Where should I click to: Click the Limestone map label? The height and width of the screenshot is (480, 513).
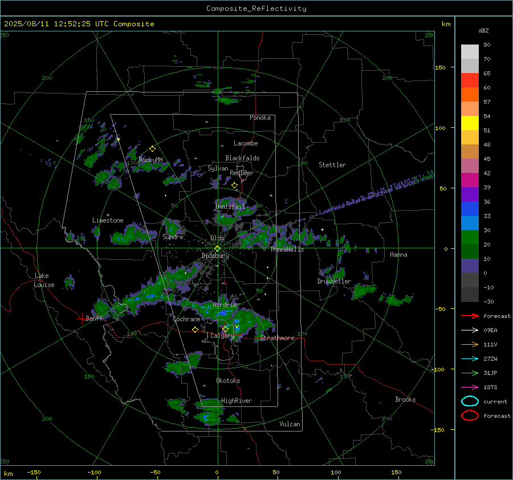click(x=108, y=220)
